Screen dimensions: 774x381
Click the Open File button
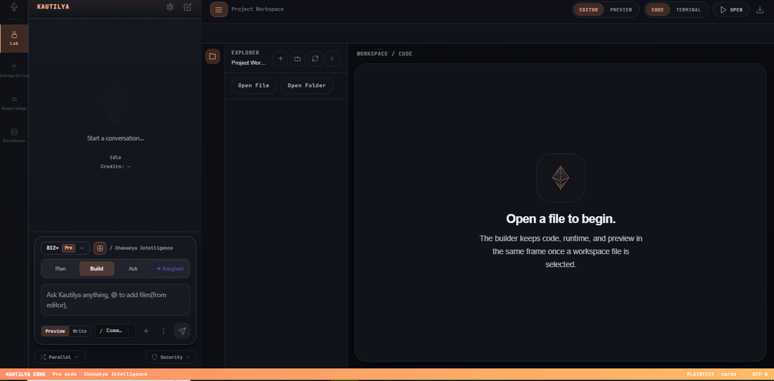tap(253, 86)
